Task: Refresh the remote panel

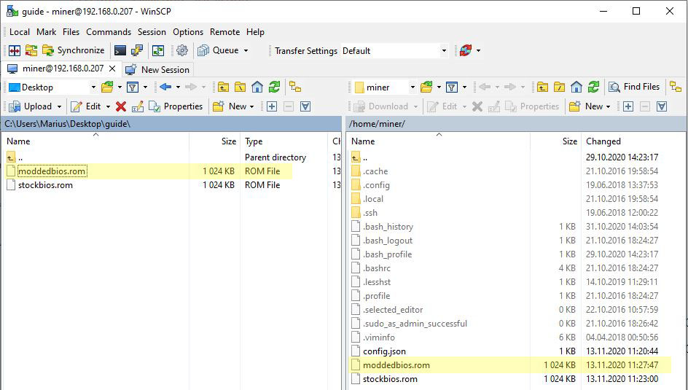Action: (593, 87)
